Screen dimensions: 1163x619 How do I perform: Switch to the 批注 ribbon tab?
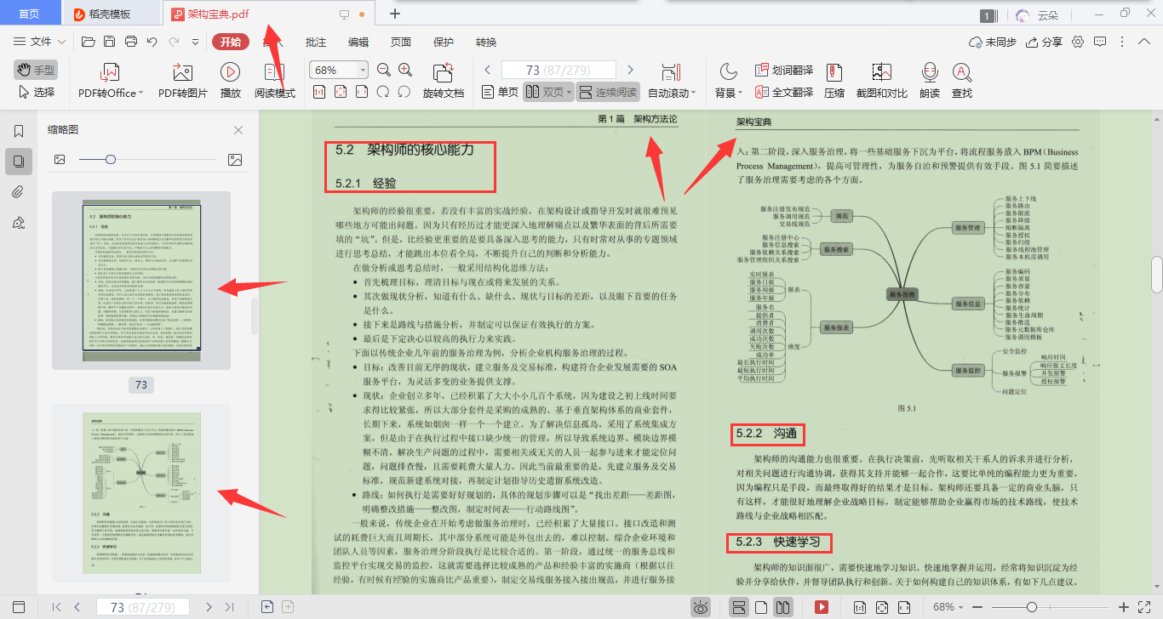pyautogui.click(x=316, y=42)
